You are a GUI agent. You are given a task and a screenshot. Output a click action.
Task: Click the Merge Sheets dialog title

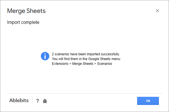[26, 11]
